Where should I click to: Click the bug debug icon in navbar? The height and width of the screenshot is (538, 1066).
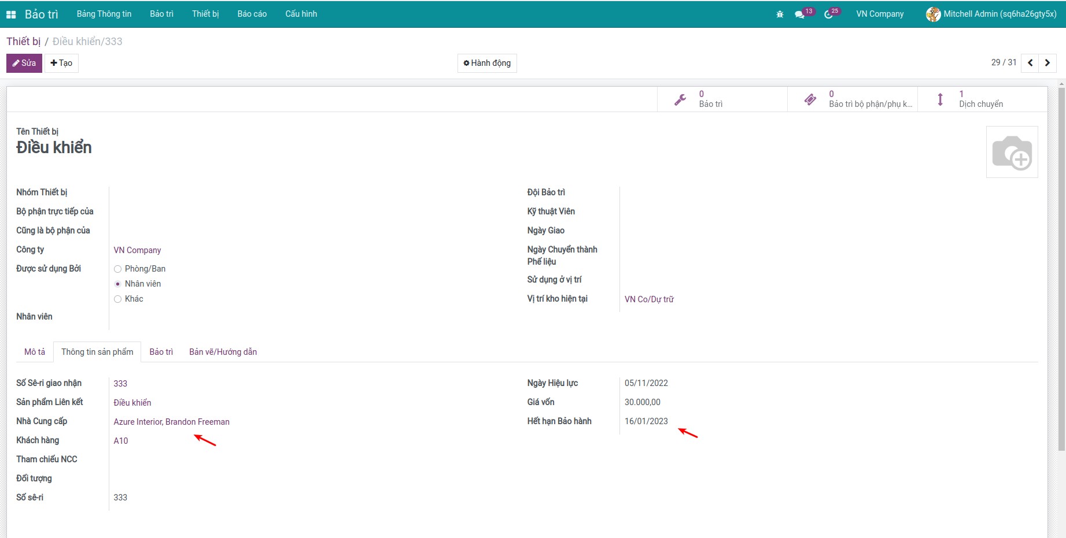780,14
